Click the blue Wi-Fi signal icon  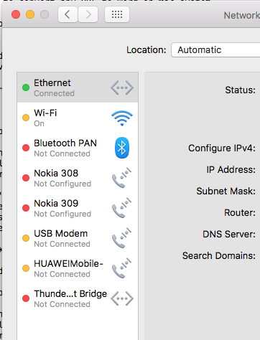(122, 118)
